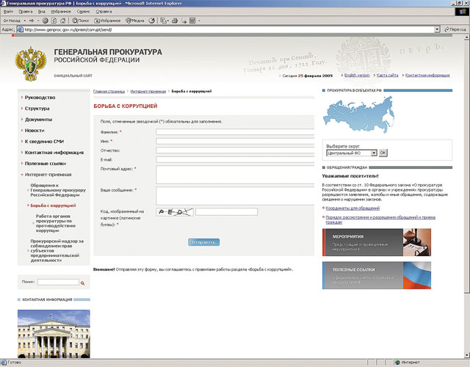The width and height of the screenshot is (470, 367).
Task: Open sidebar Контактная информация section
Action: pyautogui.click(x=54, y=153)
